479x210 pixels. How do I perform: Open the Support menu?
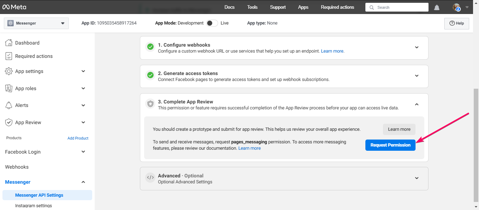click(278, 7)
